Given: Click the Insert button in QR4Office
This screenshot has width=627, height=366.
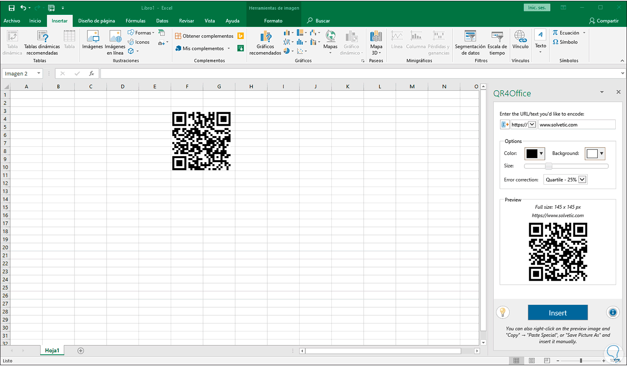Looking at the screenshot, I should pyautogui.click(x=558, y=313).
